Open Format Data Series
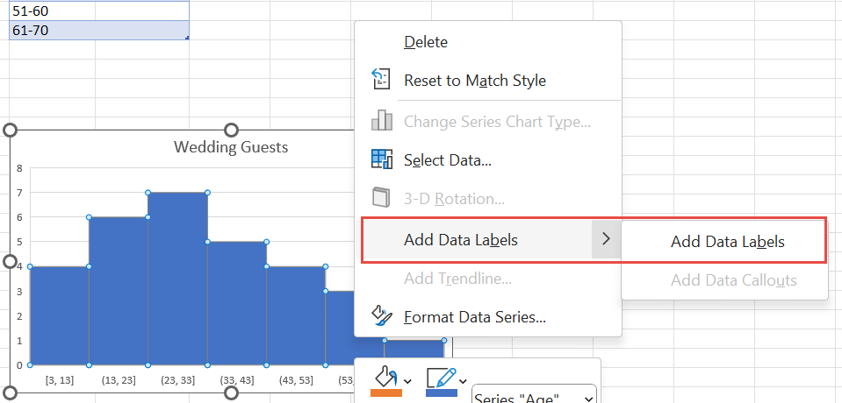 pos(475,317)
